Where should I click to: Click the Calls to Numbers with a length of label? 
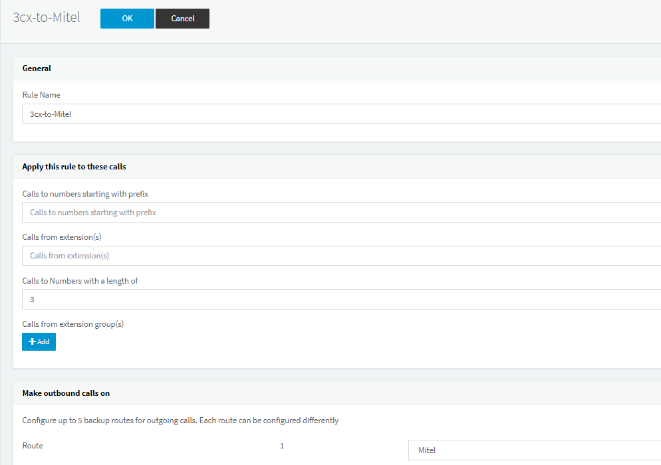click(x=80, y=281)
